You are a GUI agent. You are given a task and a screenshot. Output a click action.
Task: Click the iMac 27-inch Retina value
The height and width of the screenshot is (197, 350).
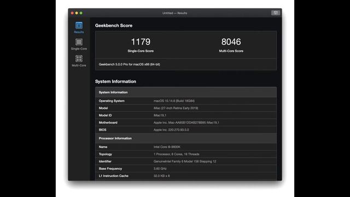click(176, 108)
